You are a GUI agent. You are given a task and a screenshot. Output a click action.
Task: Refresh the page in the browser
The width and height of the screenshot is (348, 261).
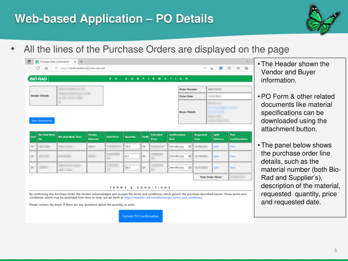[x=38, y=68]
